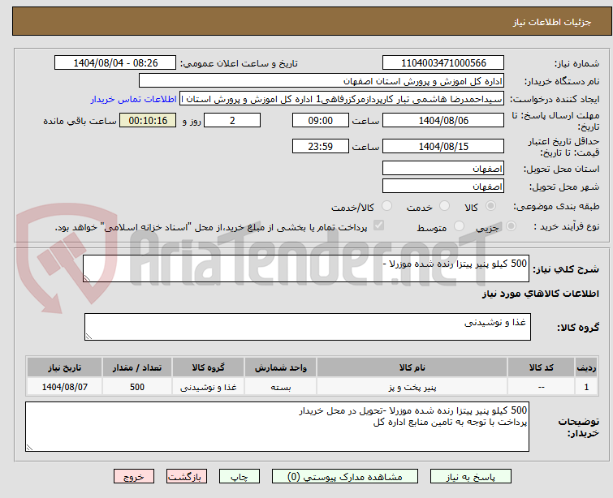The image size is (613, 498).
Task: Click the resize handle of توضیحات خریدار box
Action: 30,448
